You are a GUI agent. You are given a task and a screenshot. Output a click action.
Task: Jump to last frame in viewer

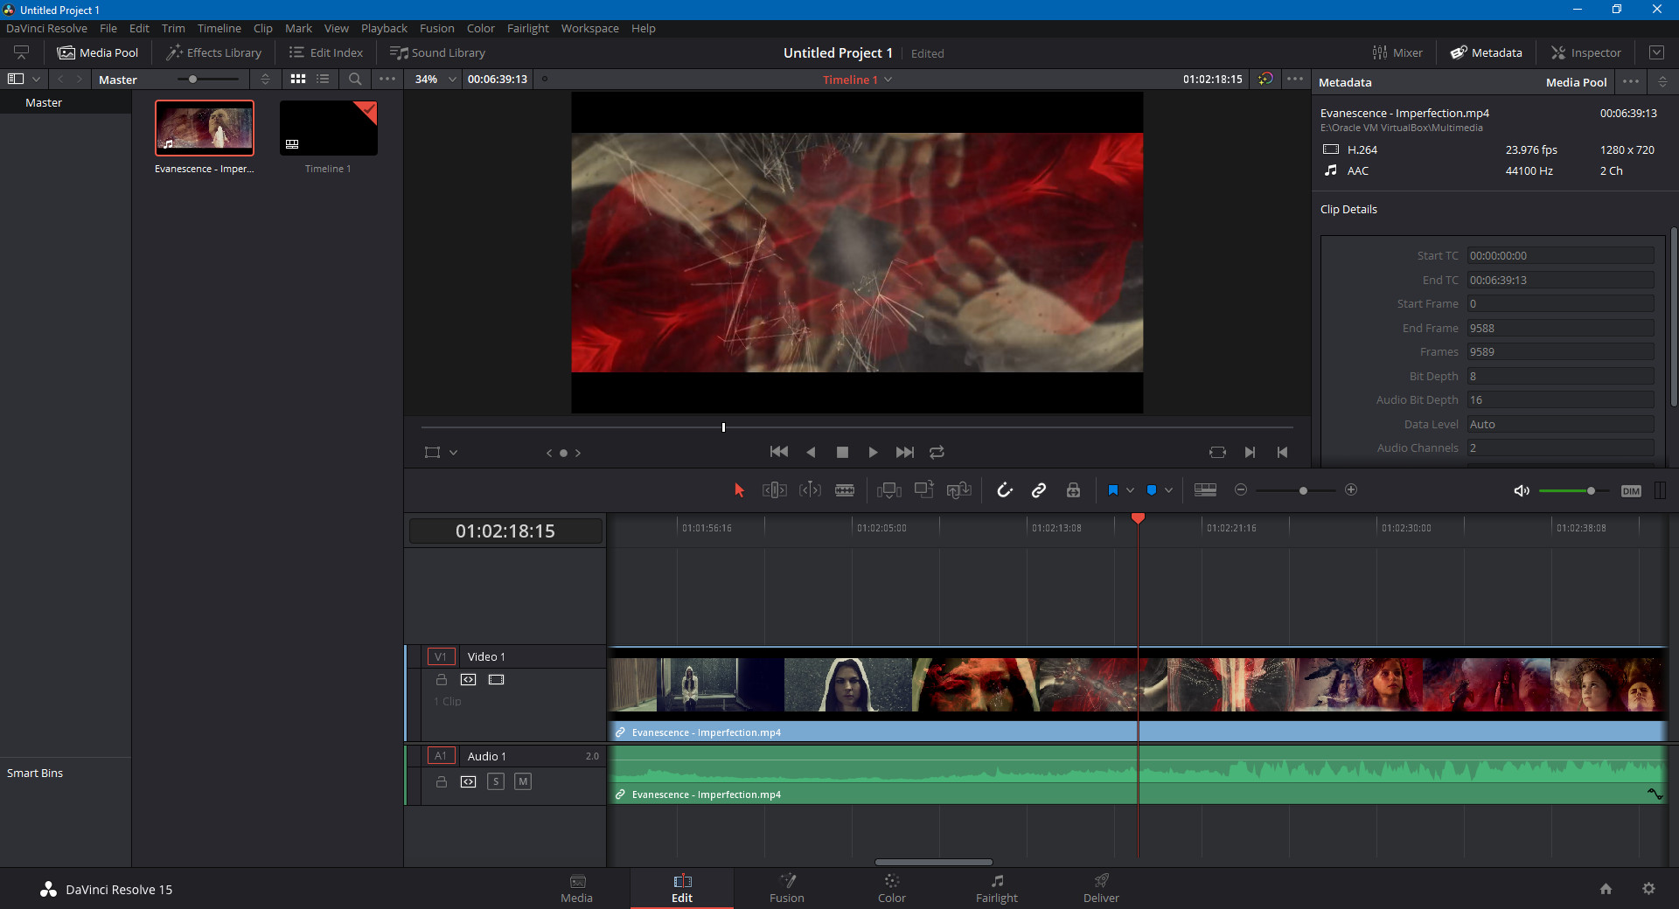pos(905,452)
